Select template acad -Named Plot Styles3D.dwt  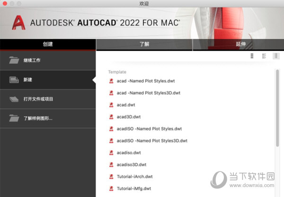click(x=149, y=93)
